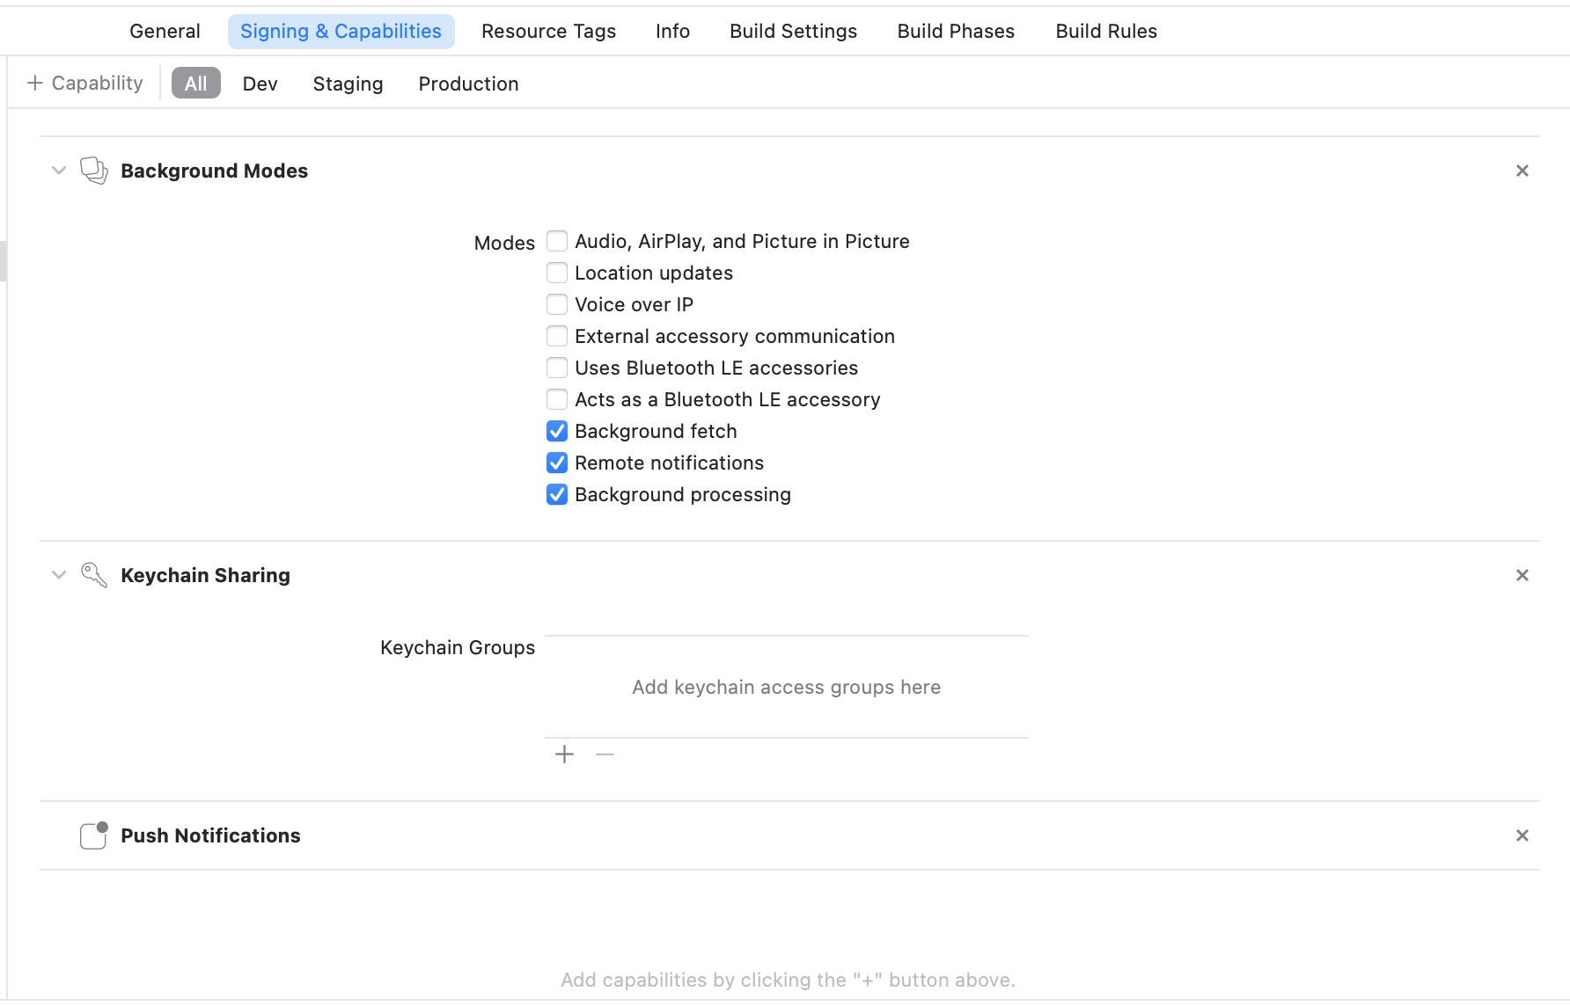The image size is (1570, 1006).
Task: Remove keychain group with minus icon
Action: pyautogui.click(x=605, y=754)
